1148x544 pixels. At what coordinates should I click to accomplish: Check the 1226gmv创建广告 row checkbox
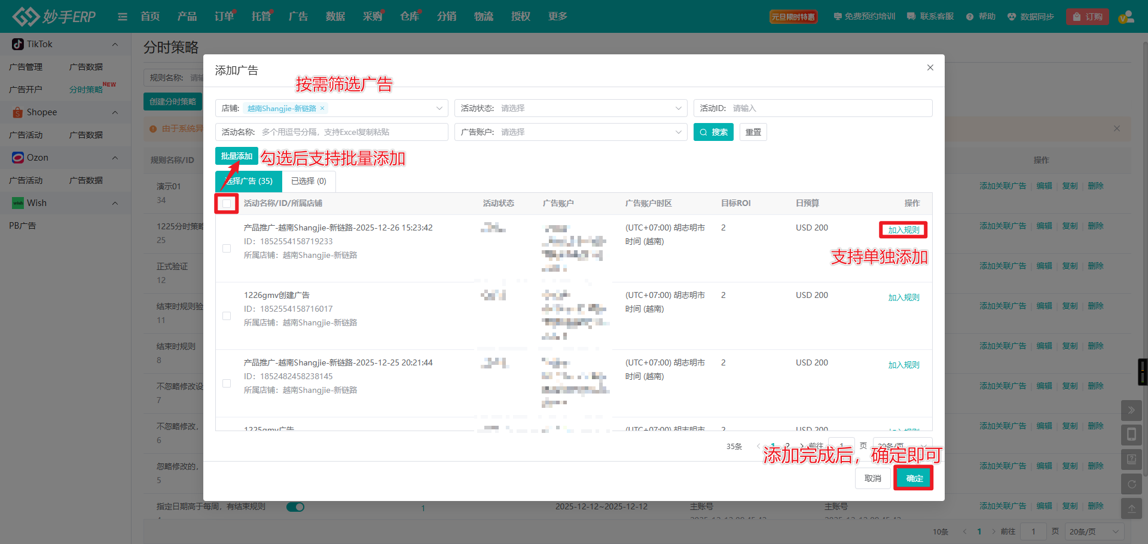point(227,316)
